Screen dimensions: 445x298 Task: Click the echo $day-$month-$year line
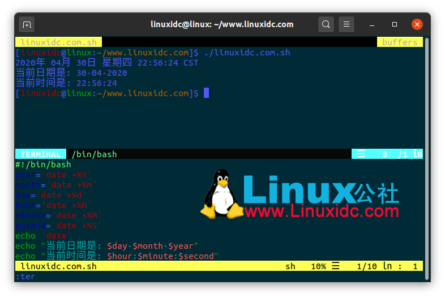click(x=106, y=246)
